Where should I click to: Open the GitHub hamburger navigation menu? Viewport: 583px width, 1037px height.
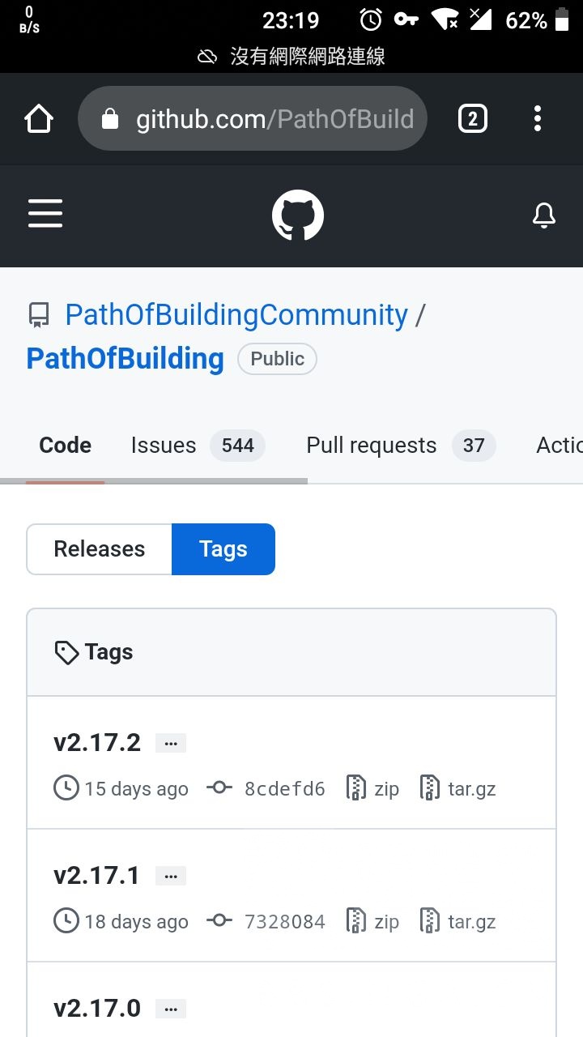pyautogui.click(x=45, y=215)
